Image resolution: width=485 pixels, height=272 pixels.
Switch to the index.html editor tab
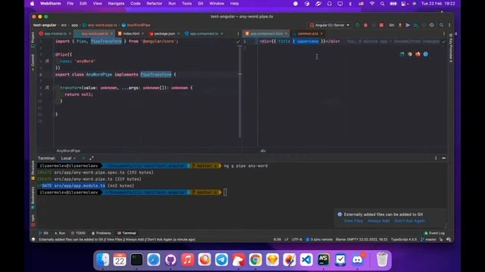[x=131, y=33]
